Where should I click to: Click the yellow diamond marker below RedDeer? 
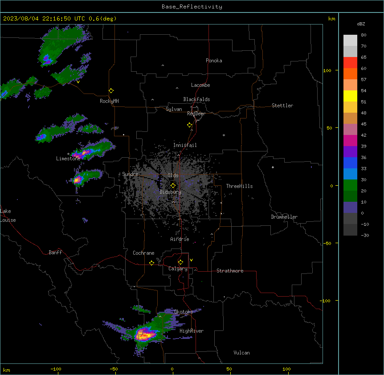(190, 125)
